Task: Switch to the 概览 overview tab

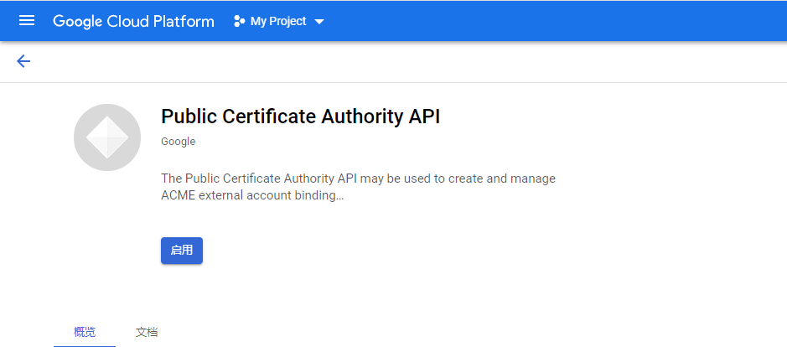Action: [x=85, y=332]
